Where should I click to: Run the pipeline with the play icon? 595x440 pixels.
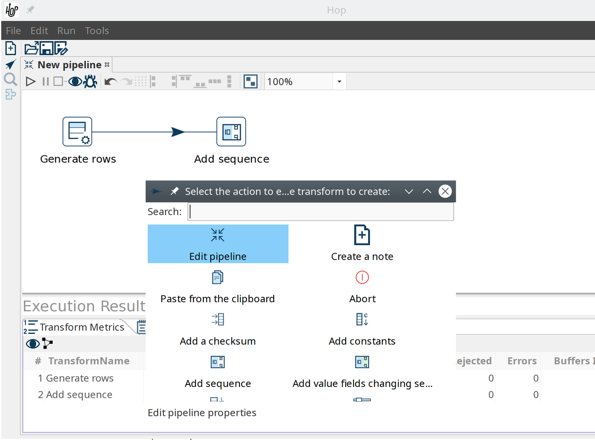(x=31, y=82)
